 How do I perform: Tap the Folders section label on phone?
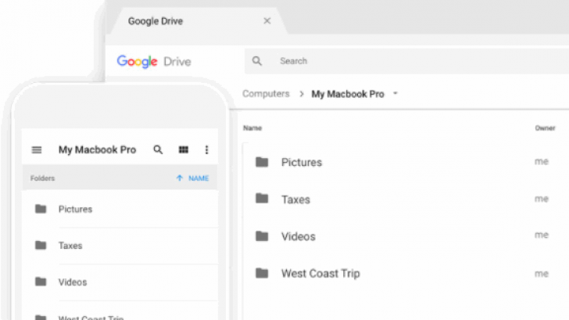[42, 178]
